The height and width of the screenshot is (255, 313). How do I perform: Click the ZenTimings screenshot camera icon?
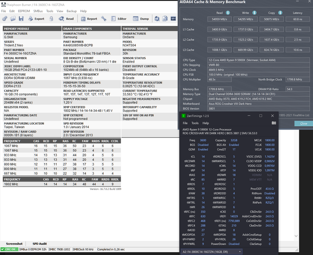click(x=274, y=123)
